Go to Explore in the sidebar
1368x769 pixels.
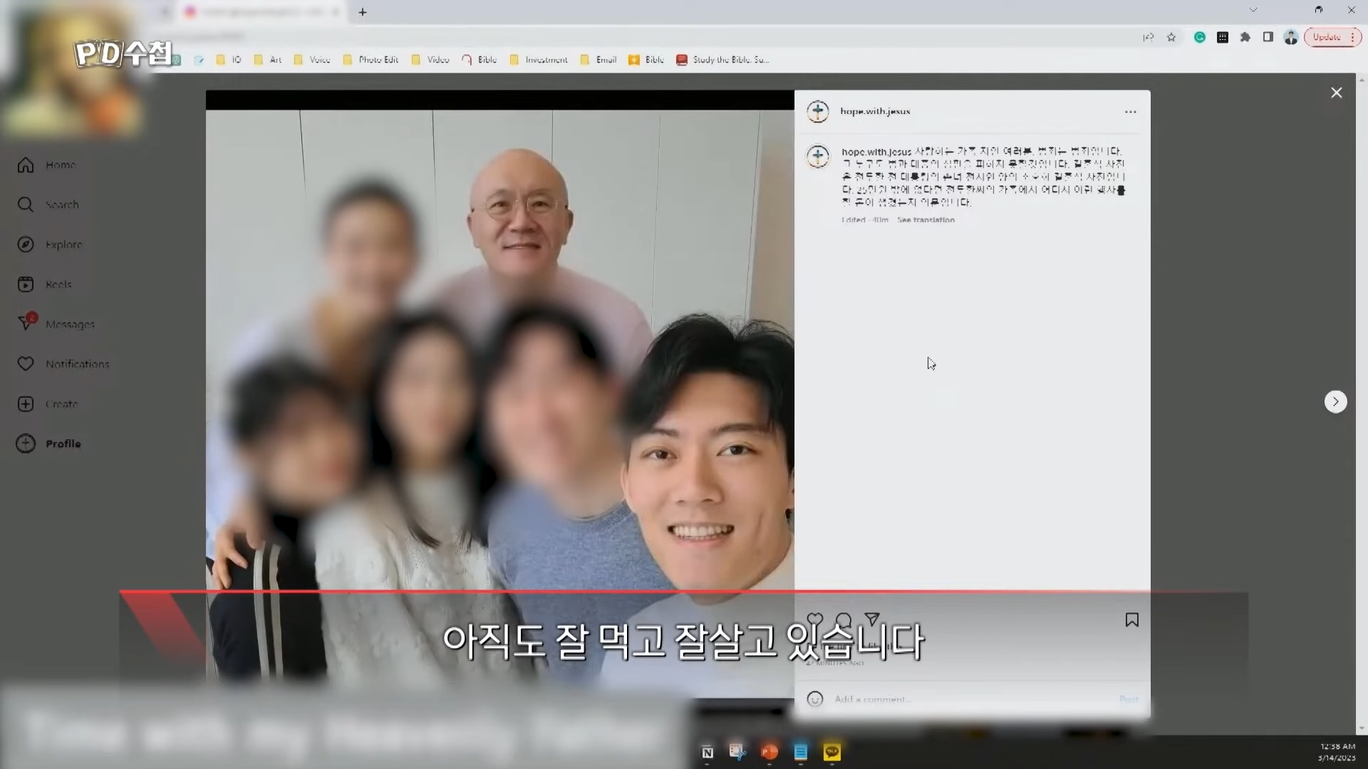coord(50,245)
